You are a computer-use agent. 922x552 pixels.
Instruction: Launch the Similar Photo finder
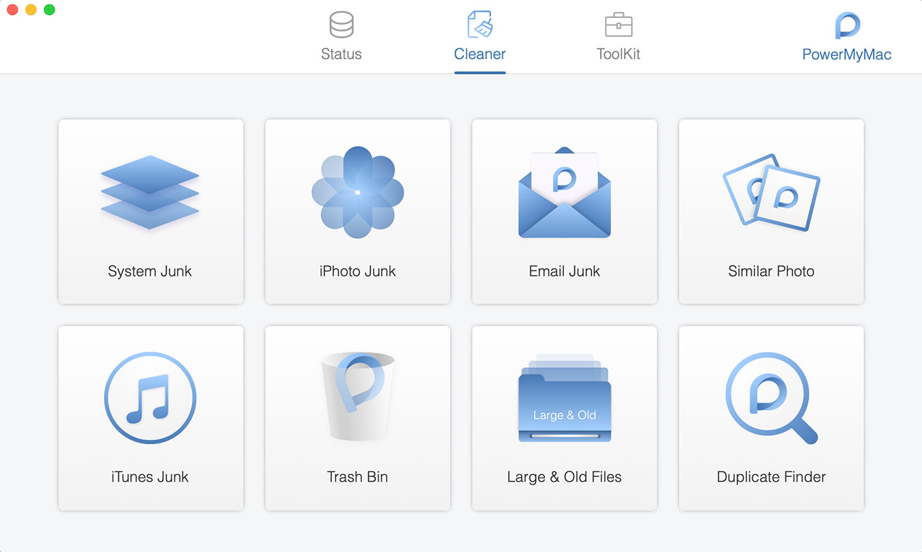pyautogui.click(x=771, y=212)
